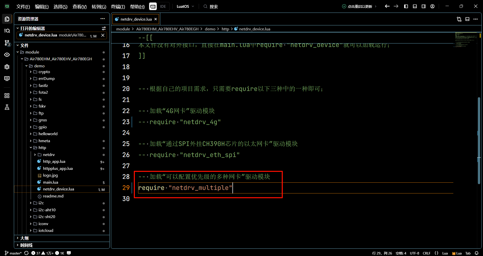Viewport: 483px width, 256px height.
Task: Open the Testing flask icon
Action: (7, 107)
